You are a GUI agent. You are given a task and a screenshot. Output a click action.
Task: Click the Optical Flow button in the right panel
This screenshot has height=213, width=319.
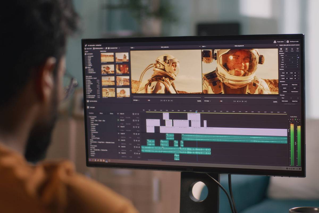pos(295,101)
